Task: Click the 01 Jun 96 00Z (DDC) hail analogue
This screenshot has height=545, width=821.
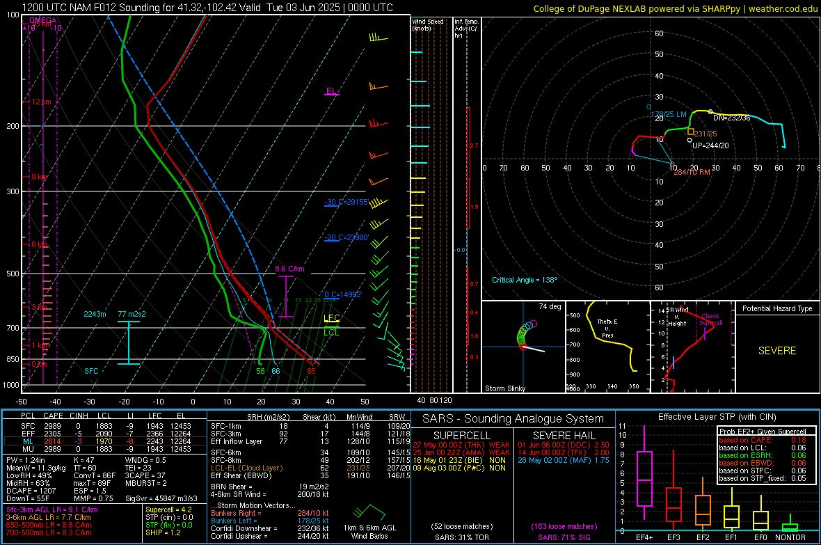Action: (x=564, y=445)
